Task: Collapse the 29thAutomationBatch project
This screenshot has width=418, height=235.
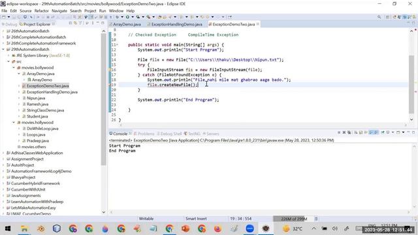Action: coord(3,50)
